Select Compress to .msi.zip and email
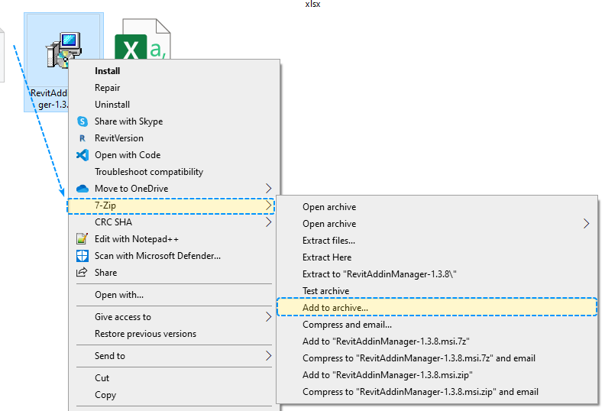605x411 pixels. click(437, 392)
